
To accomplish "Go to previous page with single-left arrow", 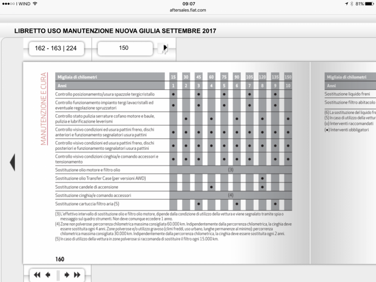I will 47,275.
